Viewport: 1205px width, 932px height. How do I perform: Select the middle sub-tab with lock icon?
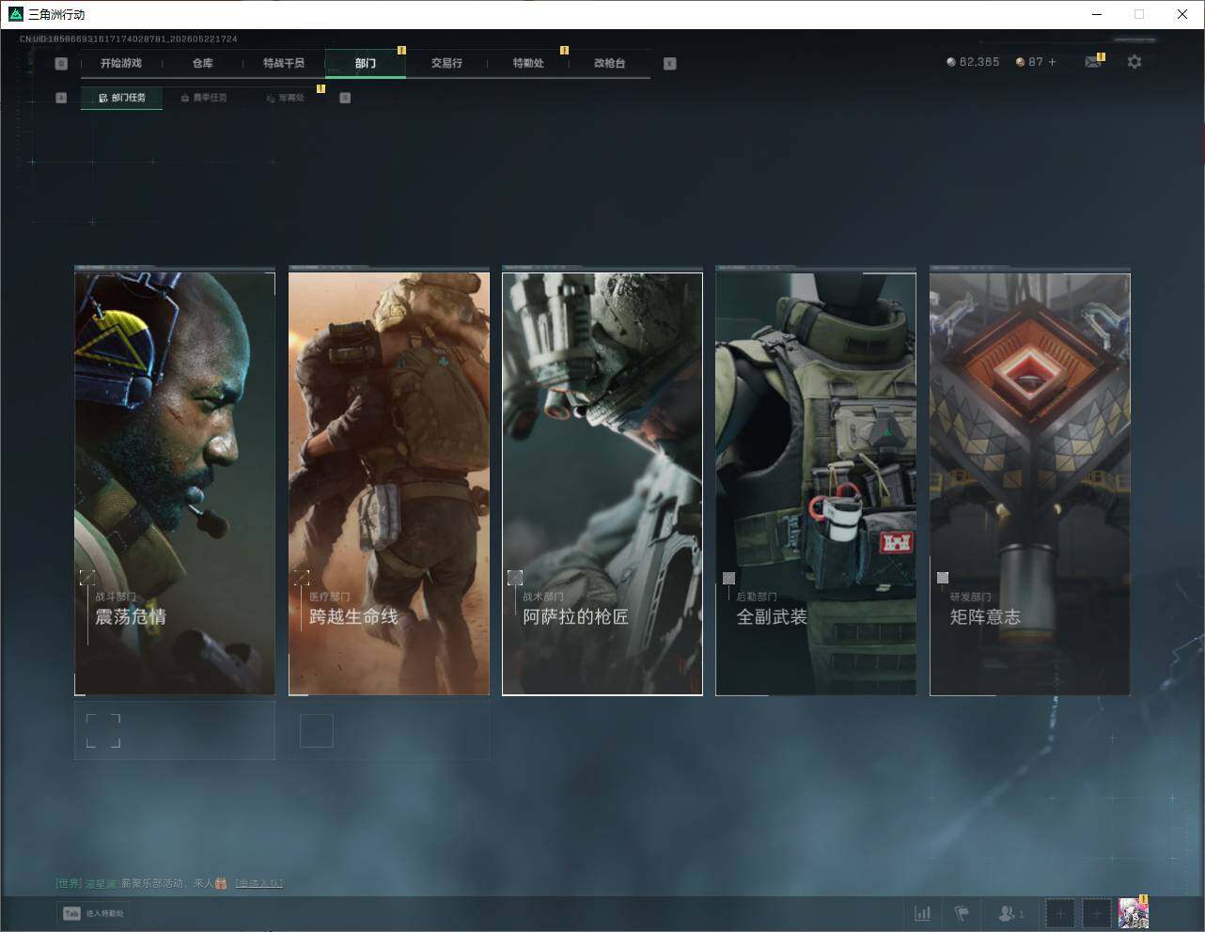pos(203,98)
